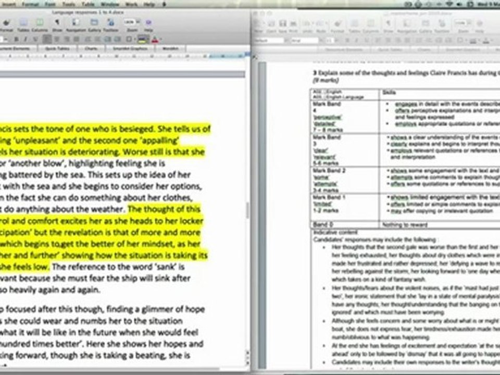Open the Window menu

[110, 4]
